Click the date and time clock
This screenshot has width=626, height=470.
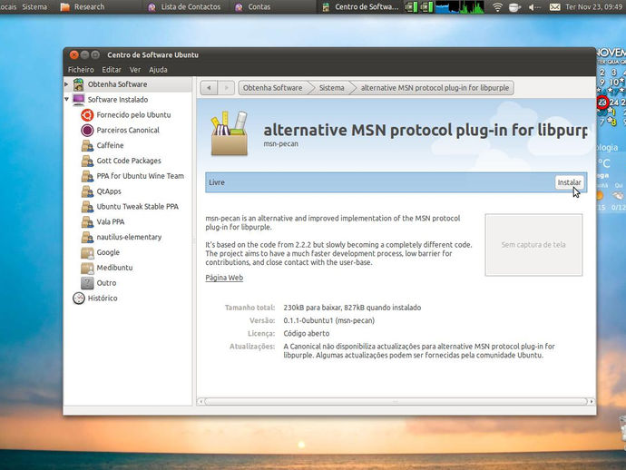pyautogui.click(x=593, y=6)
